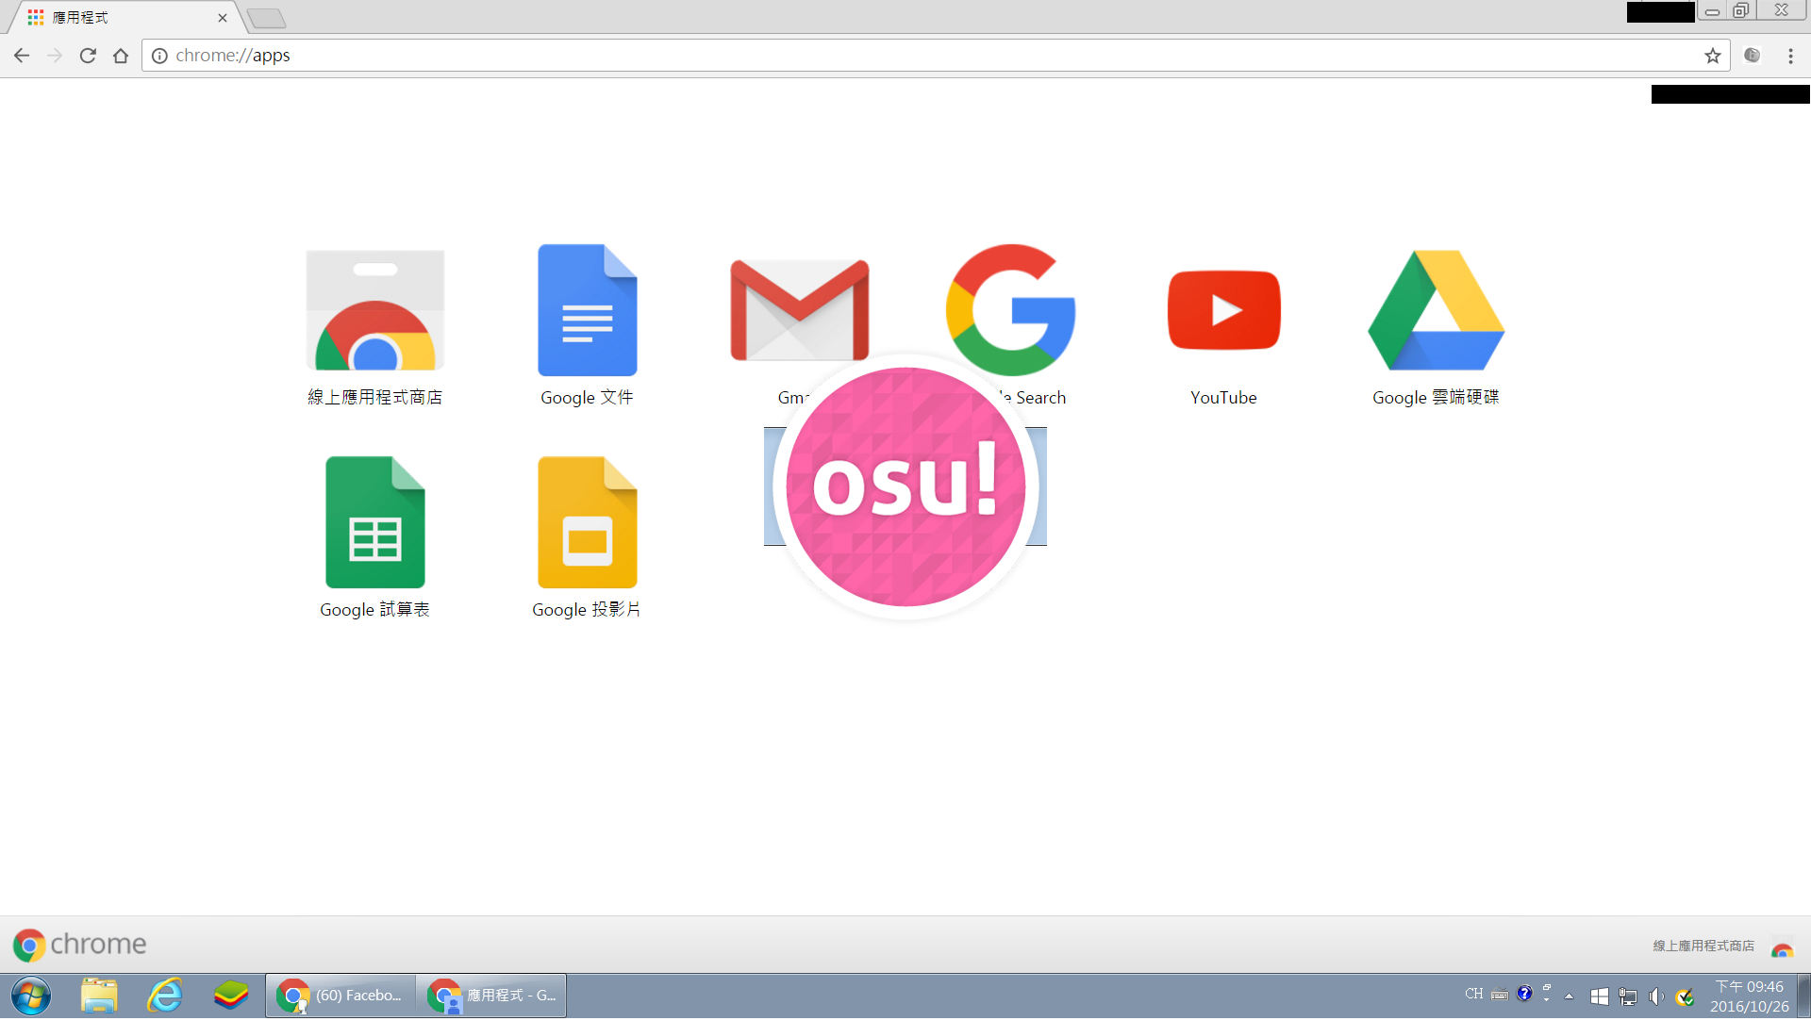
Task: Click the Windows upgrade tray icon
Action: point(1599,996)
